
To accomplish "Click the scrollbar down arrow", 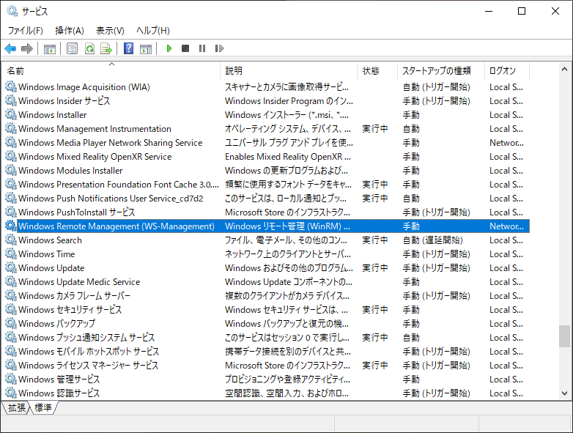I will (564, 393).
